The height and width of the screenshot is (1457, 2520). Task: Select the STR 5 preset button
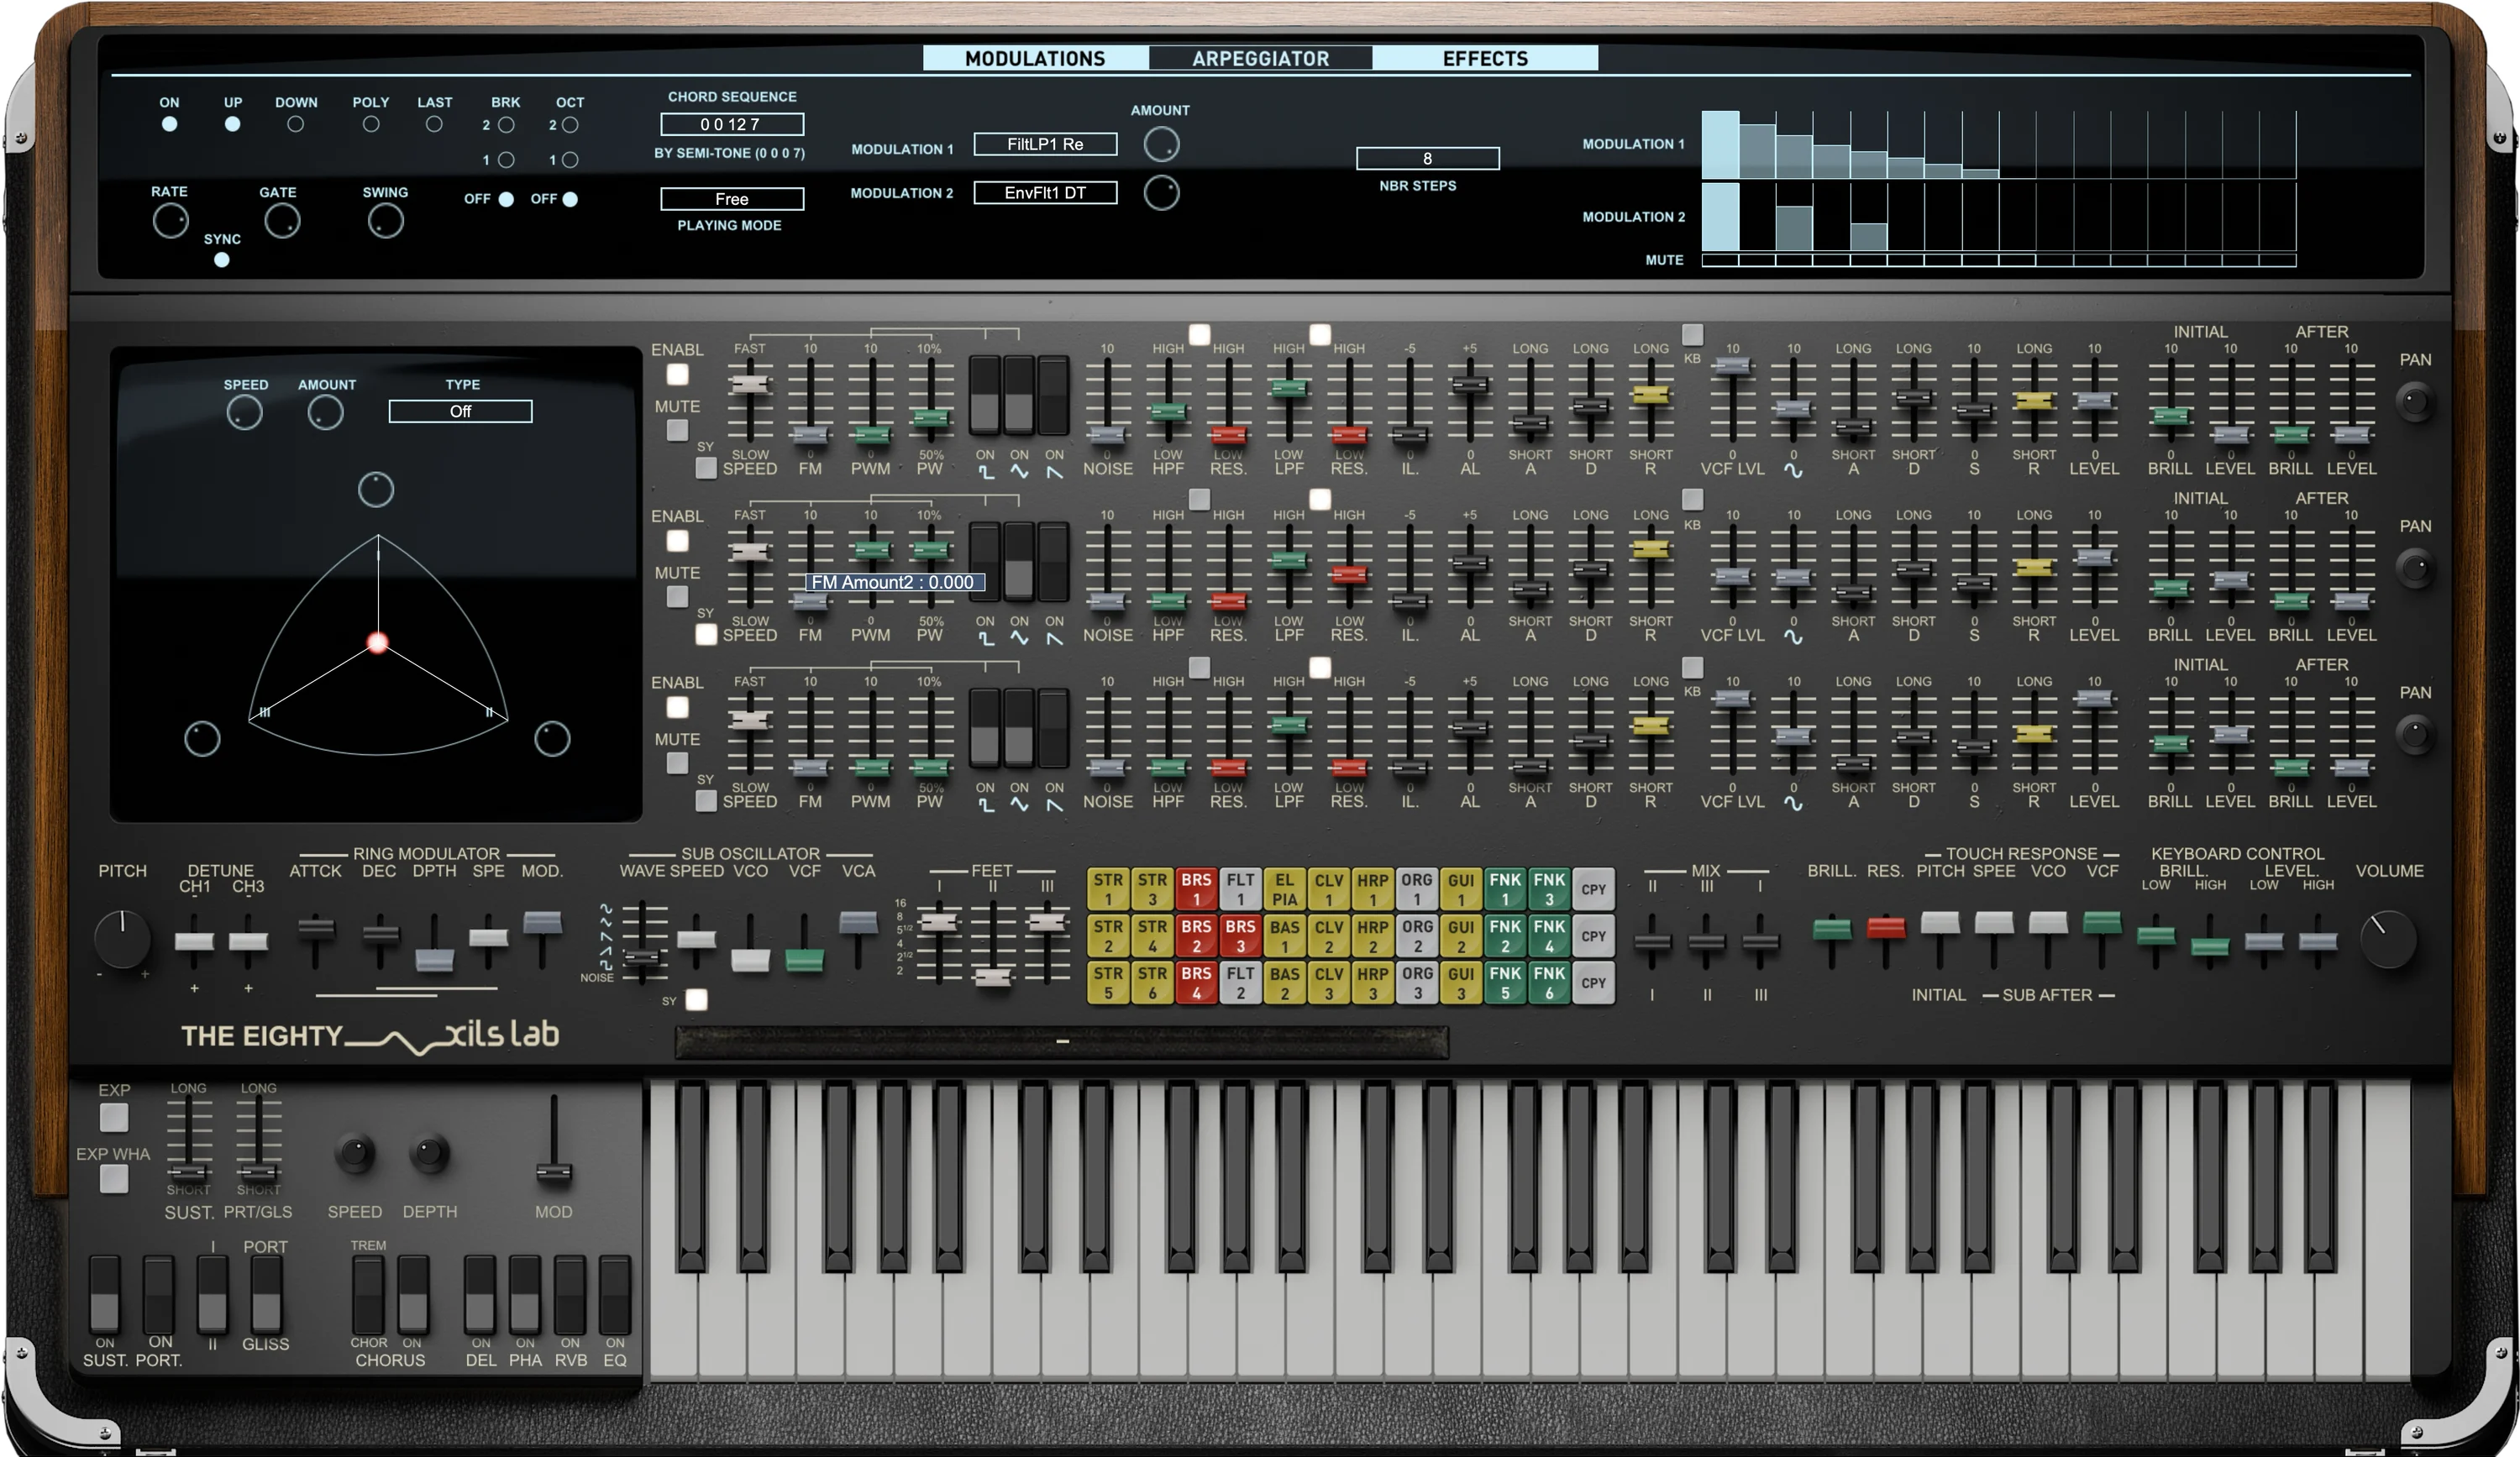click(x=1108, y=982)
